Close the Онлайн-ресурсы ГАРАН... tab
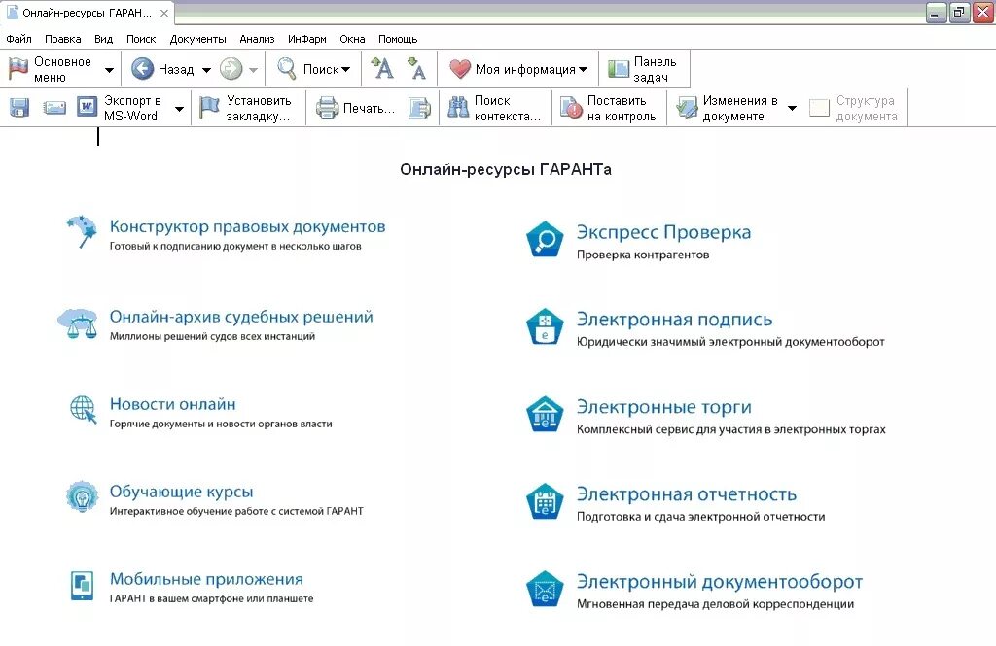 [163, 13]
